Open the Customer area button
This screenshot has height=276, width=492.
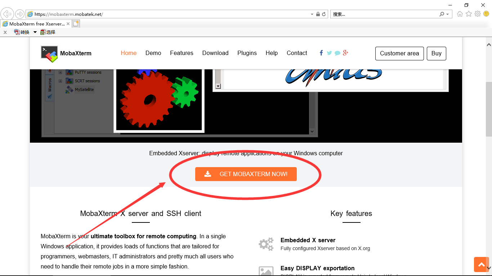(x=399, y=54)
